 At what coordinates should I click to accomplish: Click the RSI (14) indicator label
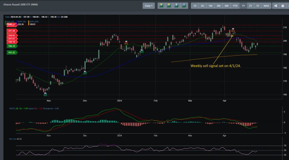[13, 139]
